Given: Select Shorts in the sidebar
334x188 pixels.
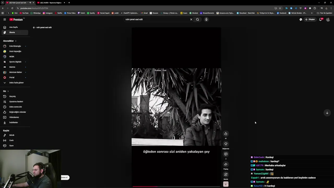Looking at the screenshot, I should point(15,32).
